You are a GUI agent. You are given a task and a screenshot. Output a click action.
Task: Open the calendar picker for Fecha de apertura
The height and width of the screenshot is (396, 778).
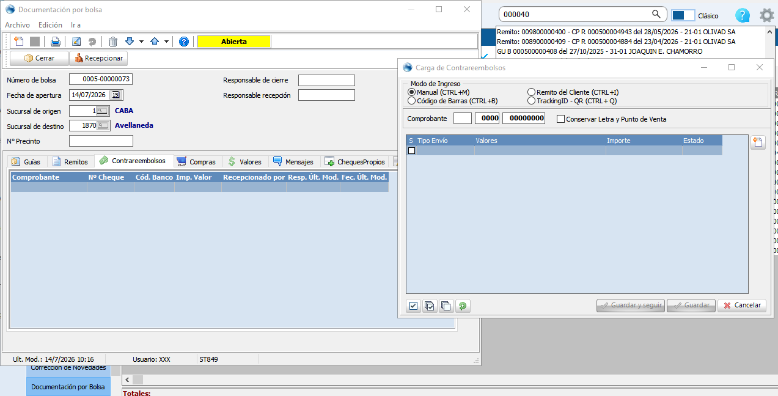(x=116, y=95)
